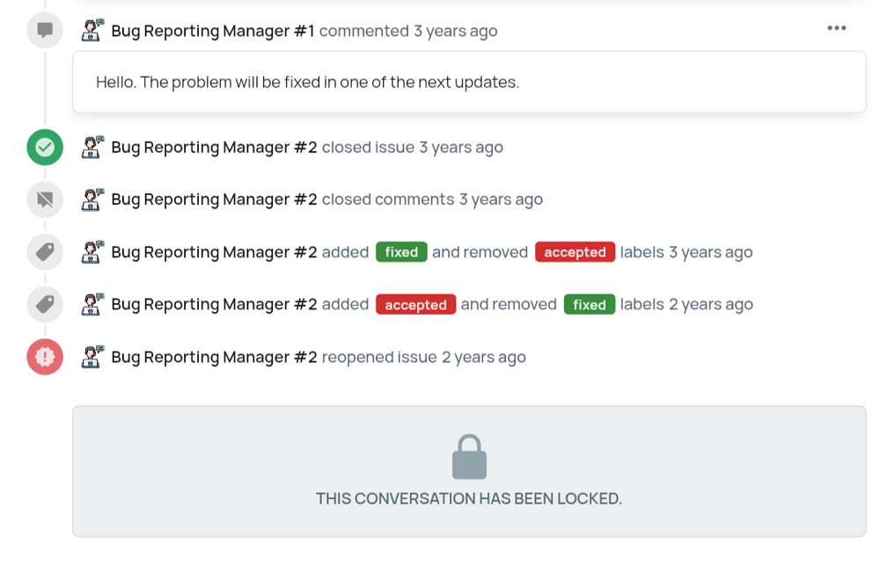Click the comment bubble timeline icon
This screenshot has height=588, width=880.
click(44, 30)
